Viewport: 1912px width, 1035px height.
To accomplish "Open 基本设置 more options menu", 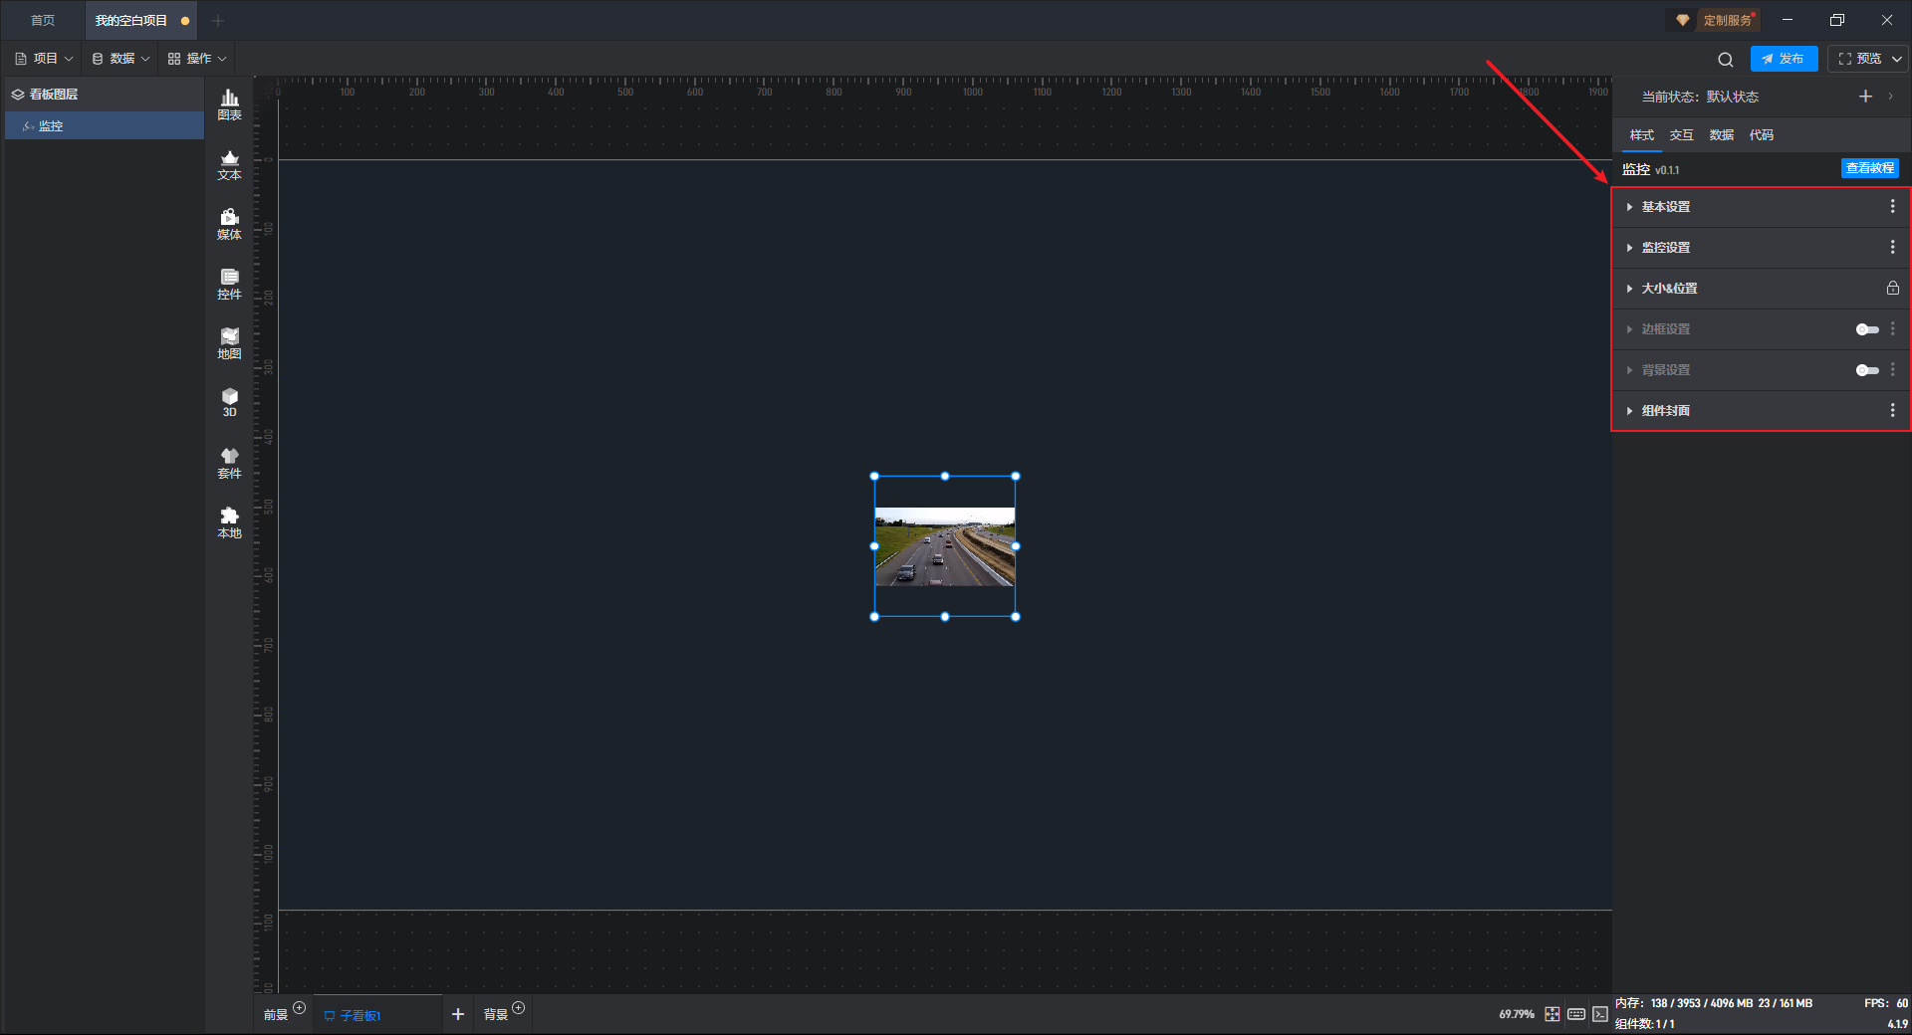I will [1892, 206].
